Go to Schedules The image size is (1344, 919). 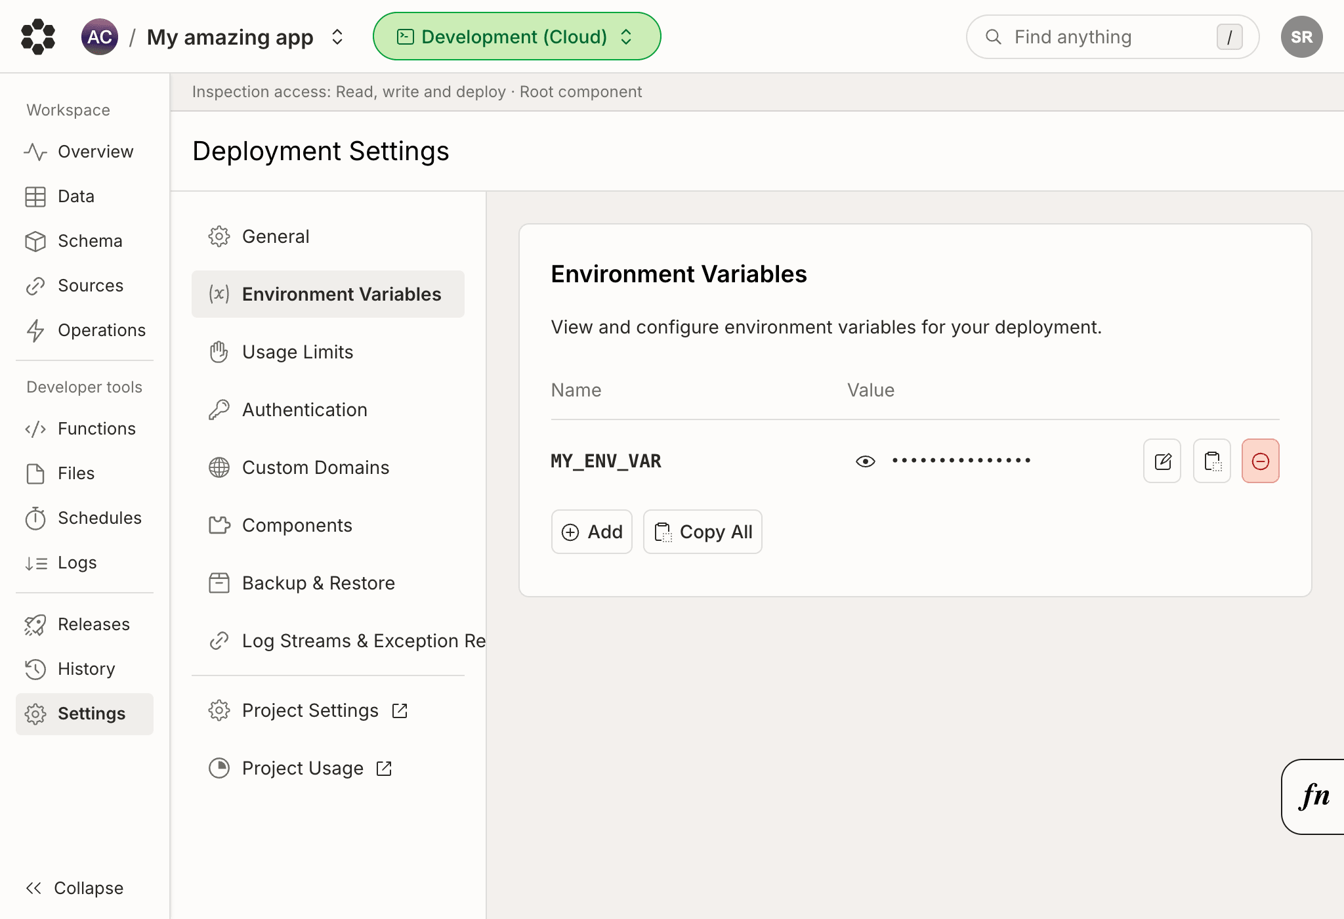point(85,518)
